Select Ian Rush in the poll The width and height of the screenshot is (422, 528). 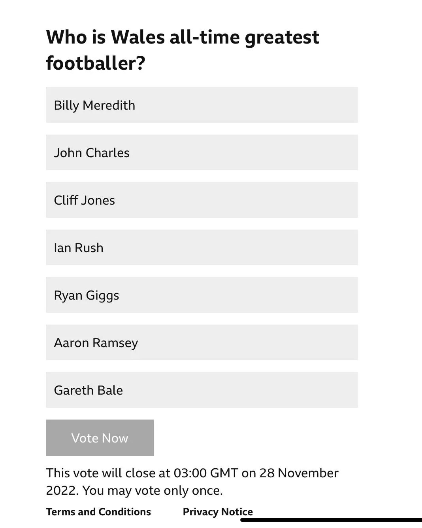[x=202, y=247]
